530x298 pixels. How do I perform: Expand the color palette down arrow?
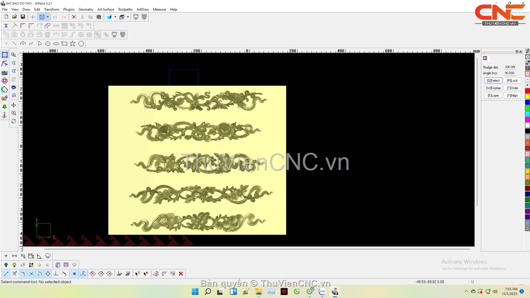[527, 85]
